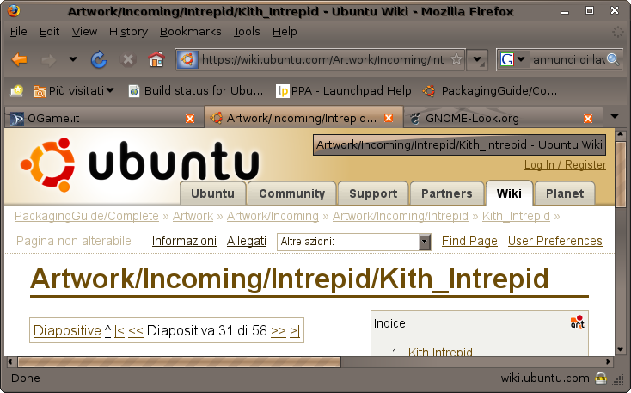Open the list all tabs dropdown arrow
Screen dimensions: 631x393
click(x=615, y=116)
